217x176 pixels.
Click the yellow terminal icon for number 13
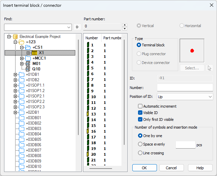88,114
